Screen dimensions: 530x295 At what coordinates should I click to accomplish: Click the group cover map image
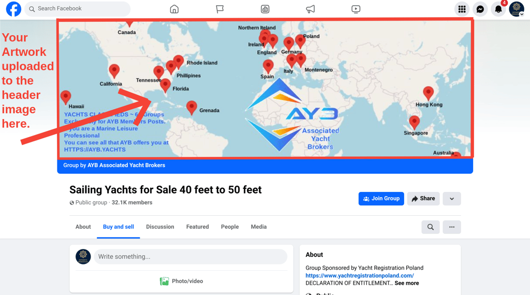[265, 89]
